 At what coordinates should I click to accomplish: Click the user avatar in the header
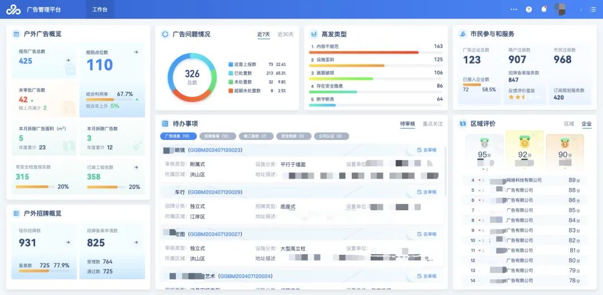click(x=560, y=9)
